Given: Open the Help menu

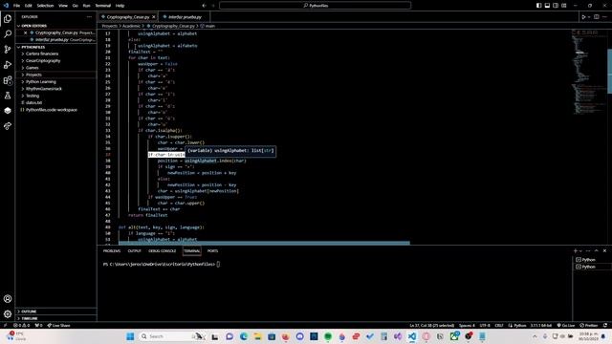Looking at the screenshot, I should [x=120, y=6].
